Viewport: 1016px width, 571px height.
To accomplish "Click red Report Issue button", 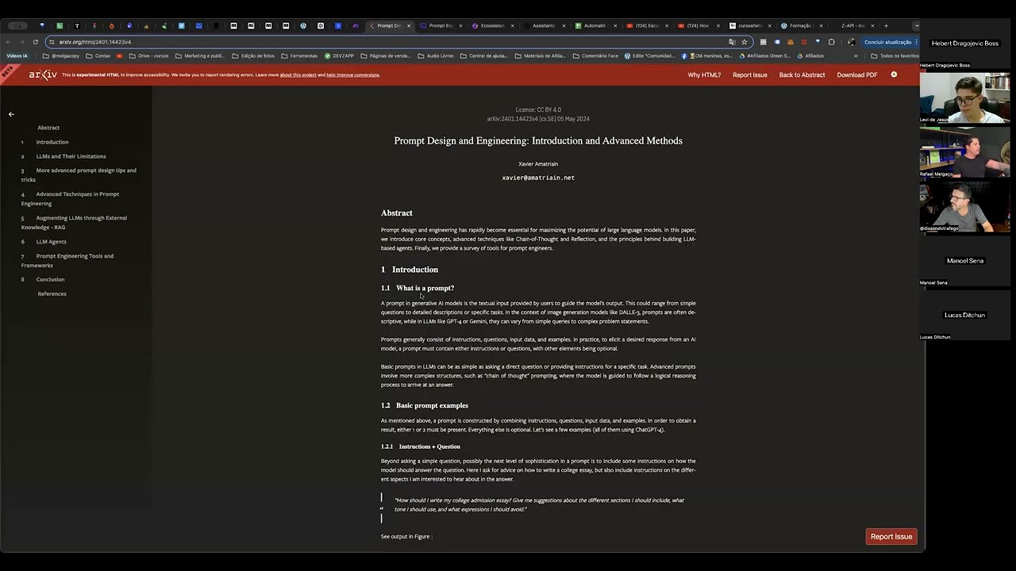I will [x=891, y=537].
